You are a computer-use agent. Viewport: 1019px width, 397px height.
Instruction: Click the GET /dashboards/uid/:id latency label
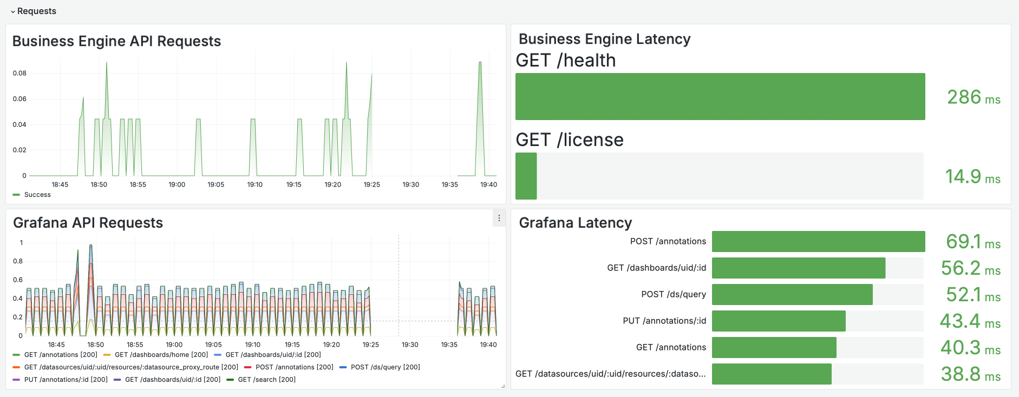pos(656,268)
